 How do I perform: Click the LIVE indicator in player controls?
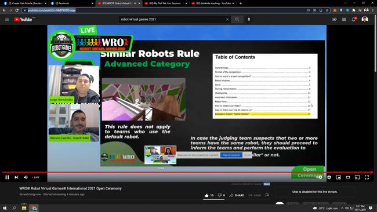[35, 177]
